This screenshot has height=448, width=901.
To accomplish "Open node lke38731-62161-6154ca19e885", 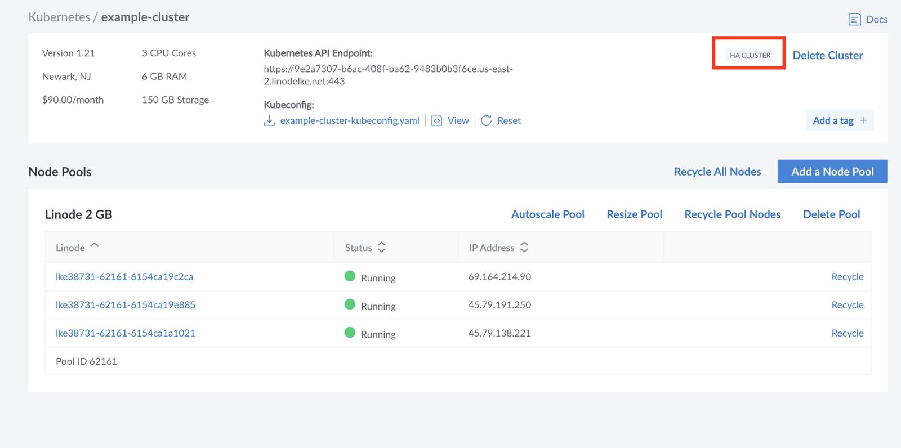I will (126, 305).
